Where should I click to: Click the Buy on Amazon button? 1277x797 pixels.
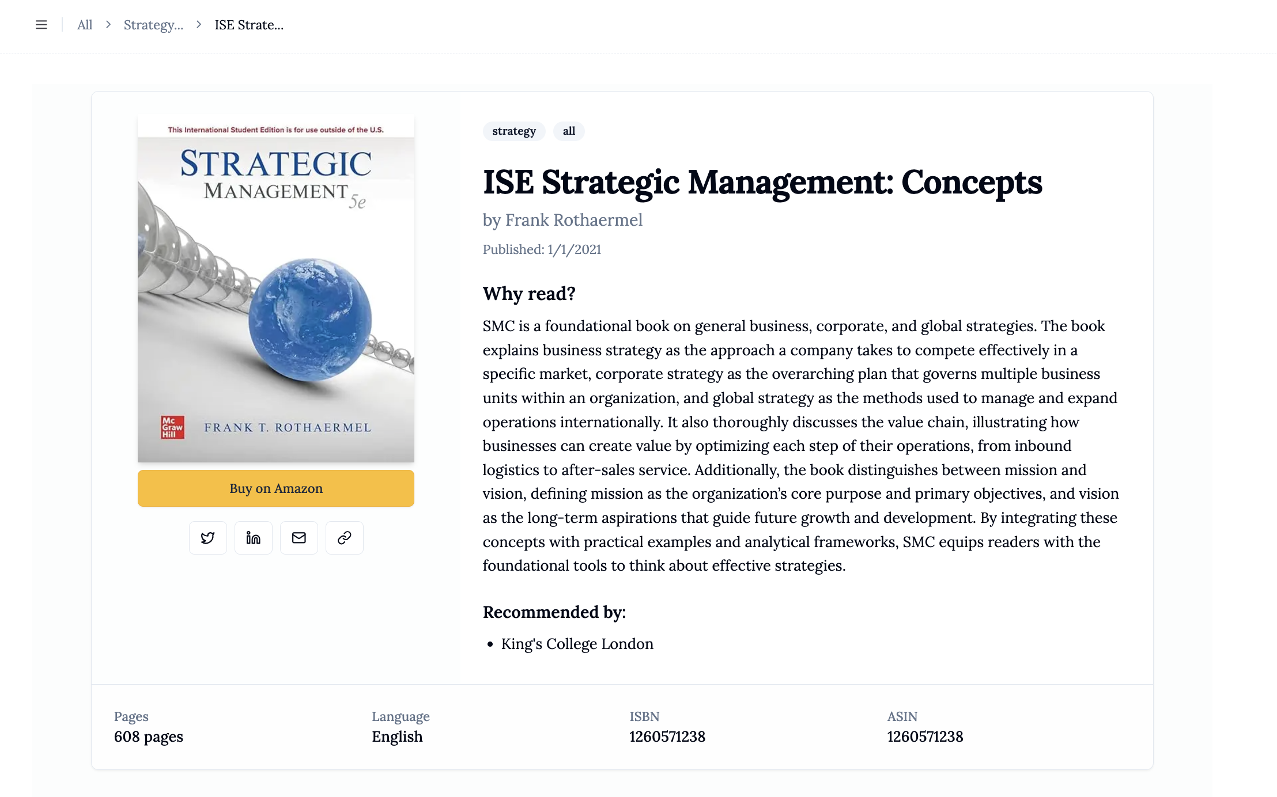point(276,488)
